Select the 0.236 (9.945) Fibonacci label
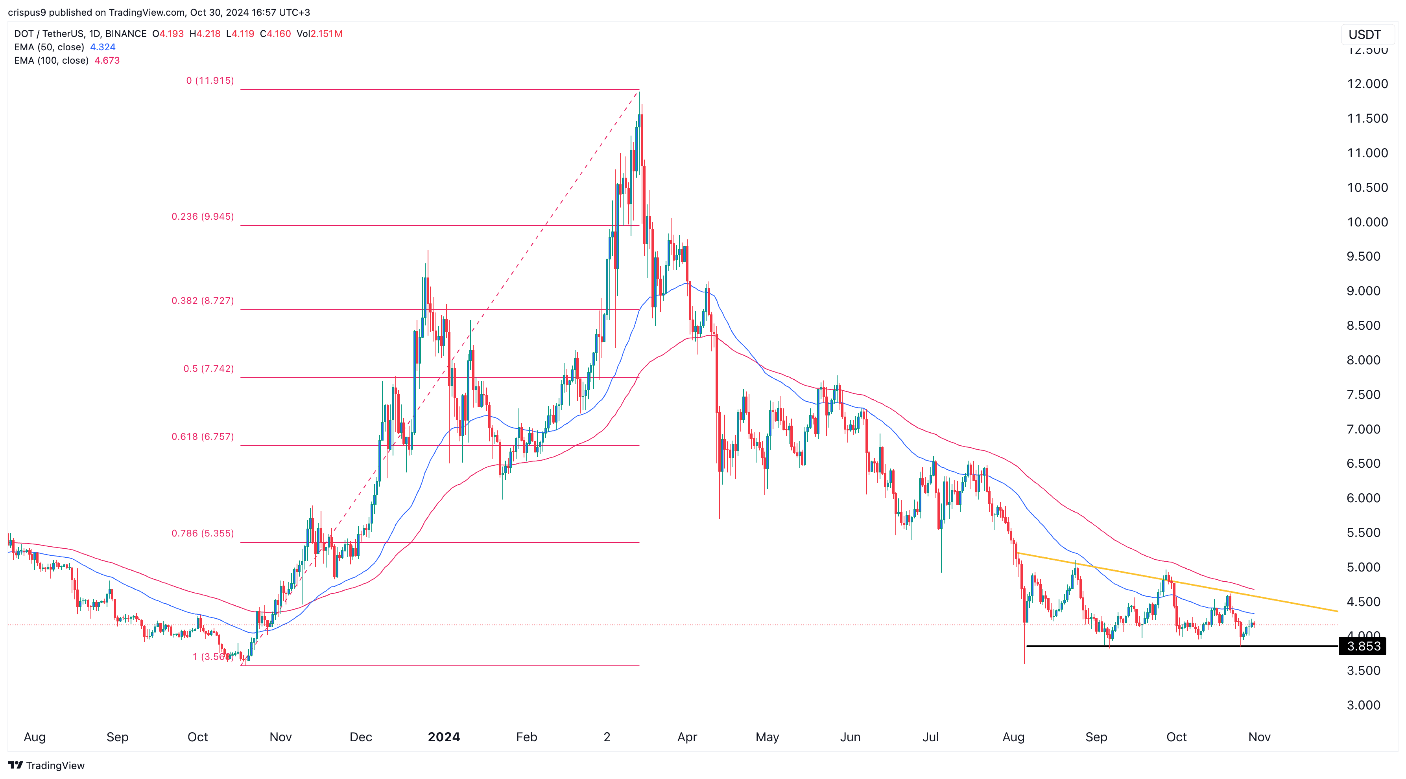 [x=203, y=217]
